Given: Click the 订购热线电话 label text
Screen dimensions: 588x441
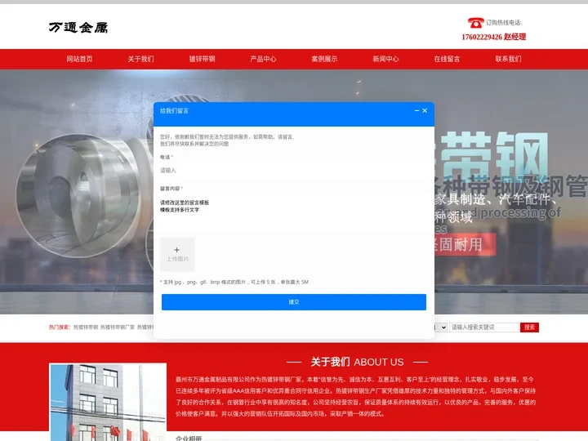Looking at the screenshot, I should (504, 23).
